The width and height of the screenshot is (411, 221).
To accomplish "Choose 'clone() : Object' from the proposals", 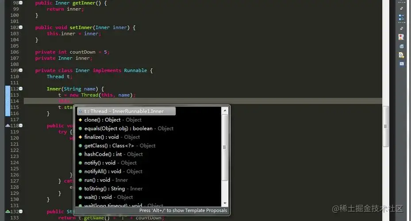I will pyautogui.click(x=149, y=120).
